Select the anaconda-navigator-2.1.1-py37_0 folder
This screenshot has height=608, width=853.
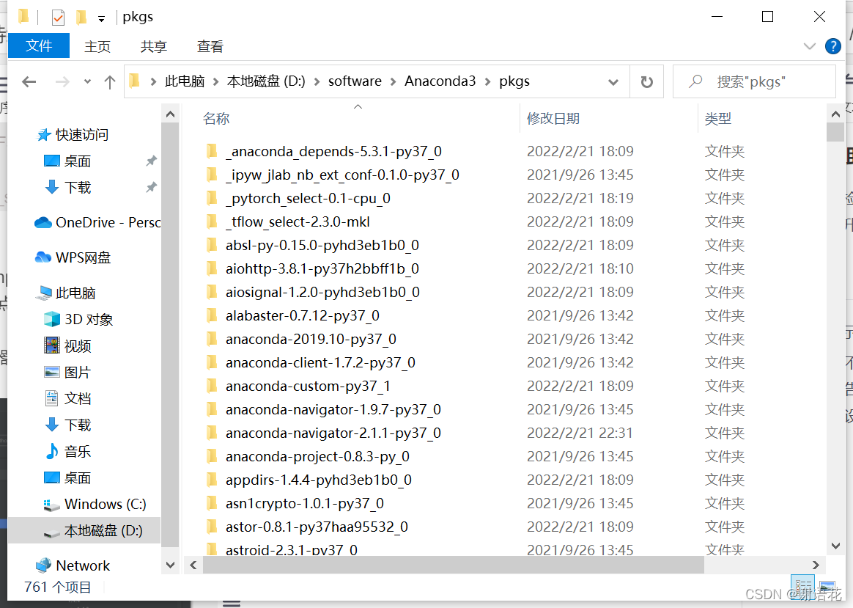[333, 433]
